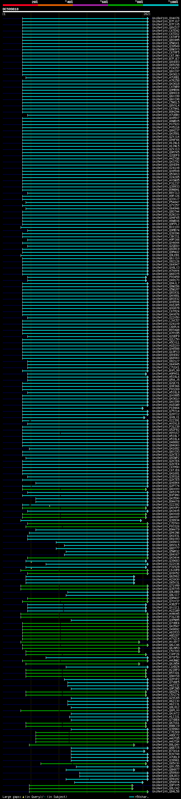Screen dimensions: 181x799
Task: Select the label UniRef100_A8DC72
Action: 166,735
